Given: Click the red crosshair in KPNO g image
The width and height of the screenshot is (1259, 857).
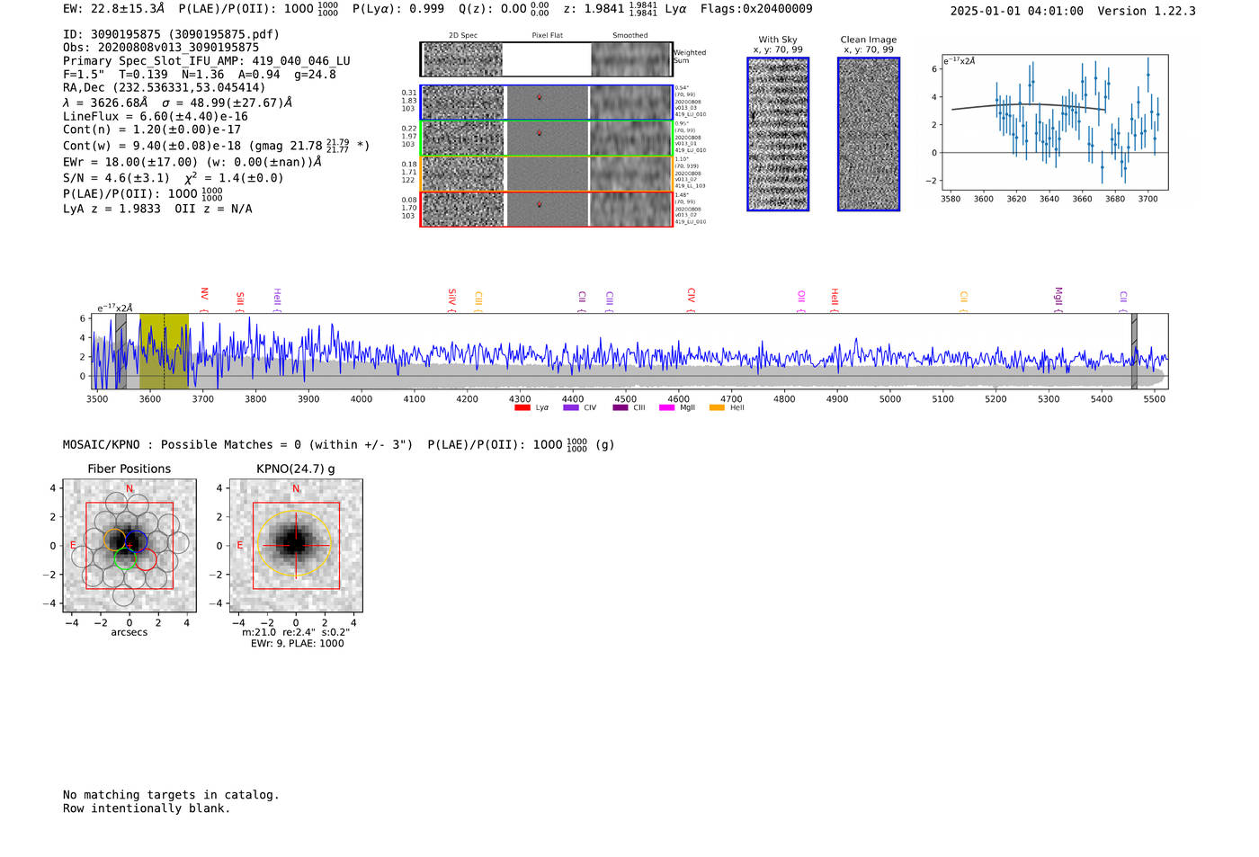Looking at the screenshot, I should pyautogui.click(x=296, y=545).
